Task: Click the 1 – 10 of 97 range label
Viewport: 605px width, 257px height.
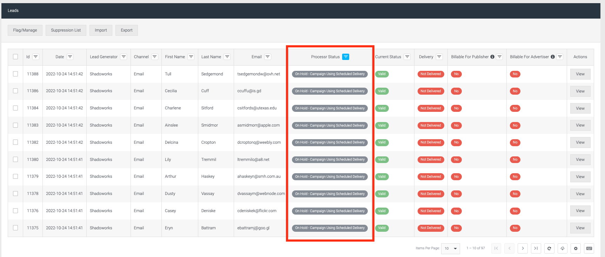Action: [x=476, y=248]
